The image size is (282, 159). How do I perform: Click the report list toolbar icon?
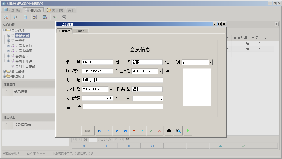coord(16,17)
